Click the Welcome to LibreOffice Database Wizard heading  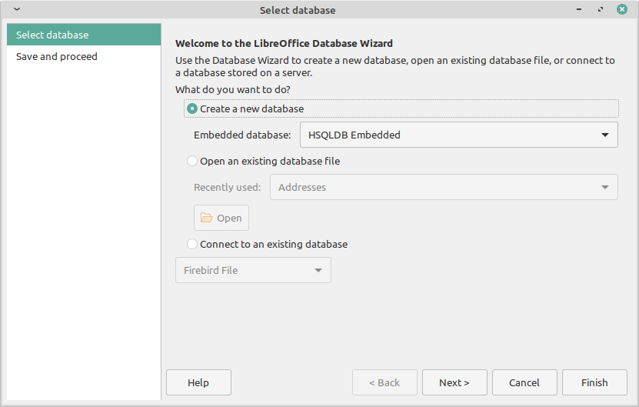click(x=284, y=44)
